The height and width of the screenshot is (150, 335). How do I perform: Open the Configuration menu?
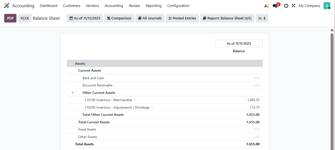click(x=178, y=6)
